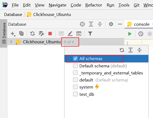The image size is (153, 118).
Task: Open the Navigate menu
Action: 57,5
